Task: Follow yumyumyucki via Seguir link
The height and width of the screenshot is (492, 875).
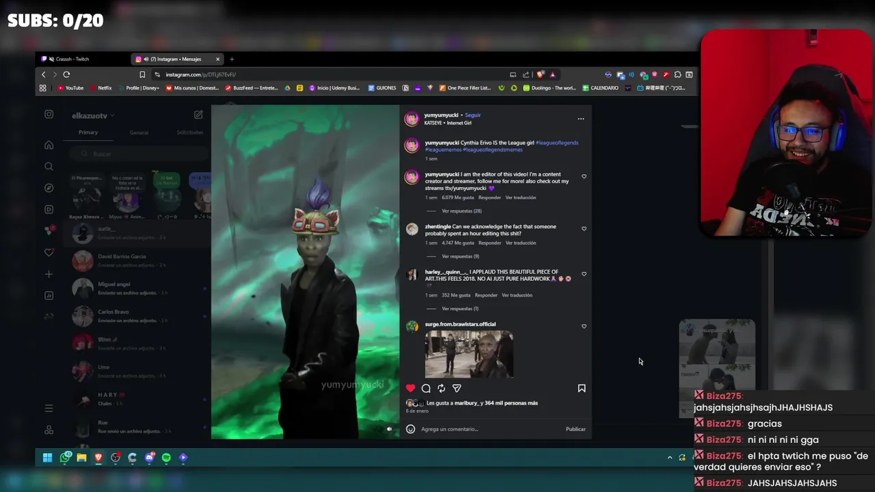Action: pyautogui.click(x=473, y=115)
